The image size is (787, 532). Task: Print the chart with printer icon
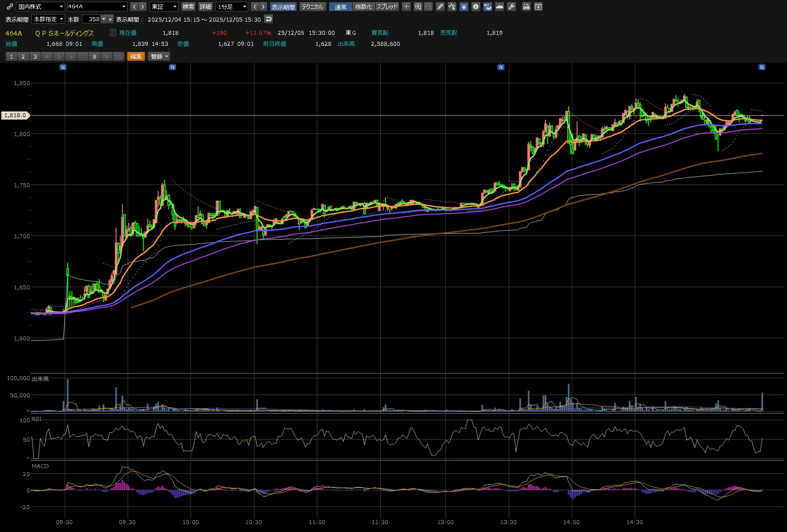click(x=526, y=7)
